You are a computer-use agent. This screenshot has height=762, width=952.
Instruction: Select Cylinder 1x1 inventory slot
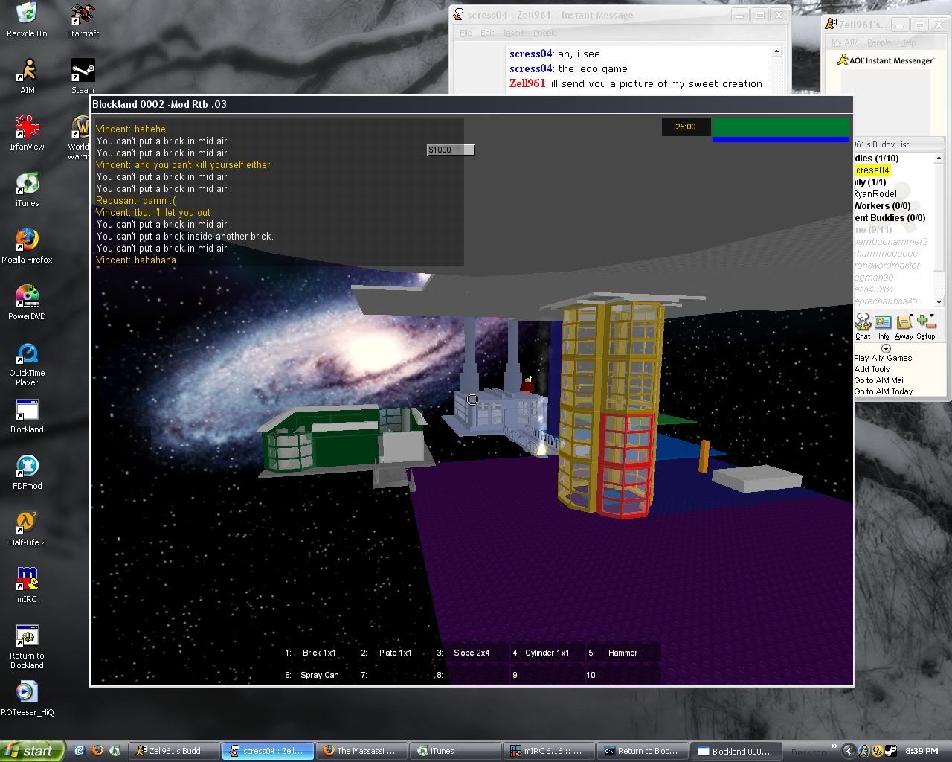547,653
